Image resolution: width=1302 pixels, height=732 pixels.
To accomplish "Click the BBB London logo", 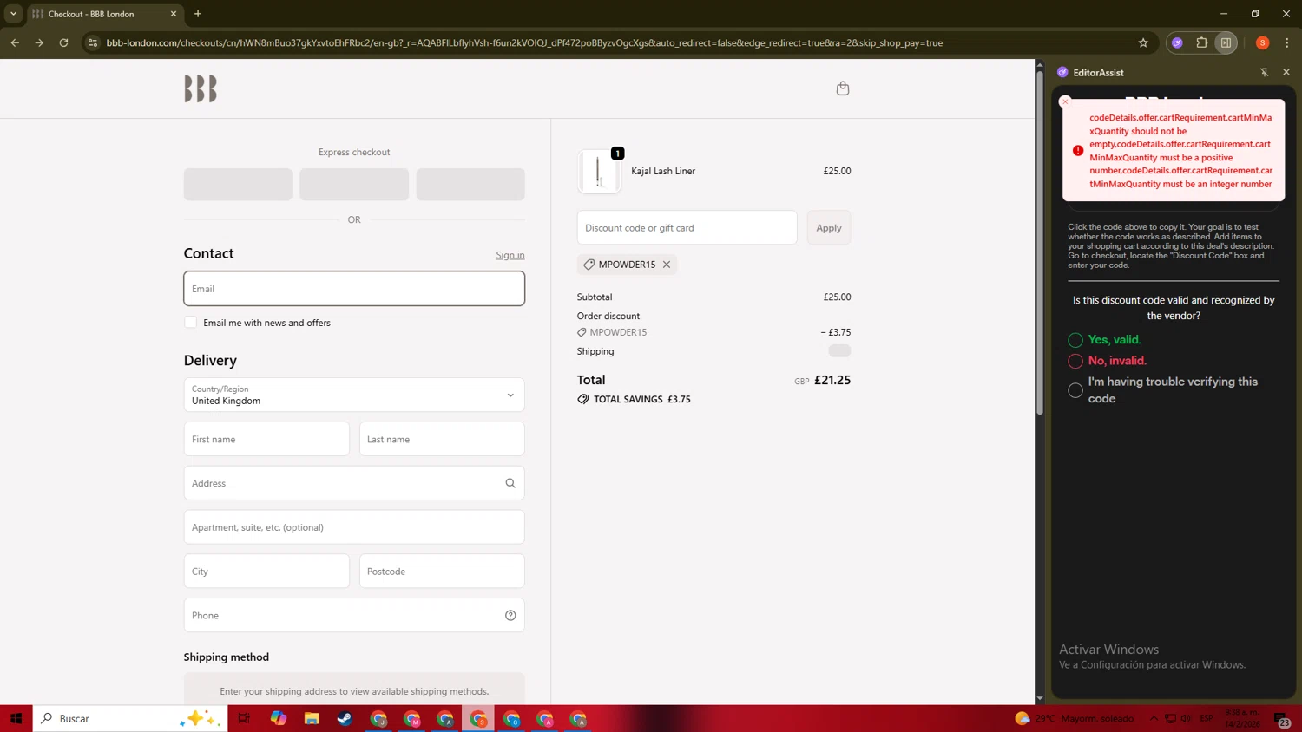I will coord(201,88).
